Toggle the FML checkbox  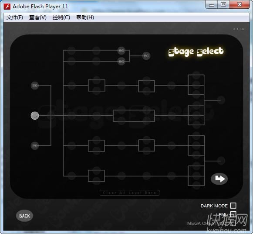[x=233, y=214]
